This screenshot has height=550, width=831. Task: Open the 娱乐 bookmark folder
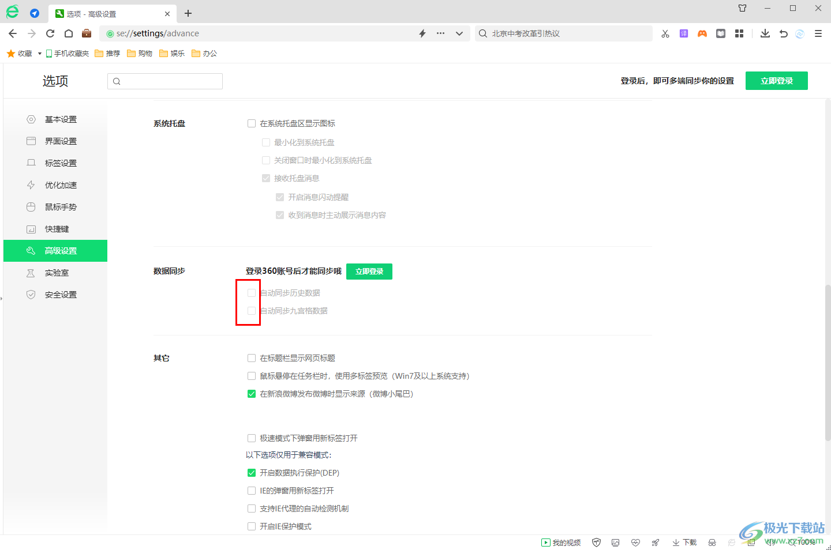pyautogui.click(x=173, y=53)
